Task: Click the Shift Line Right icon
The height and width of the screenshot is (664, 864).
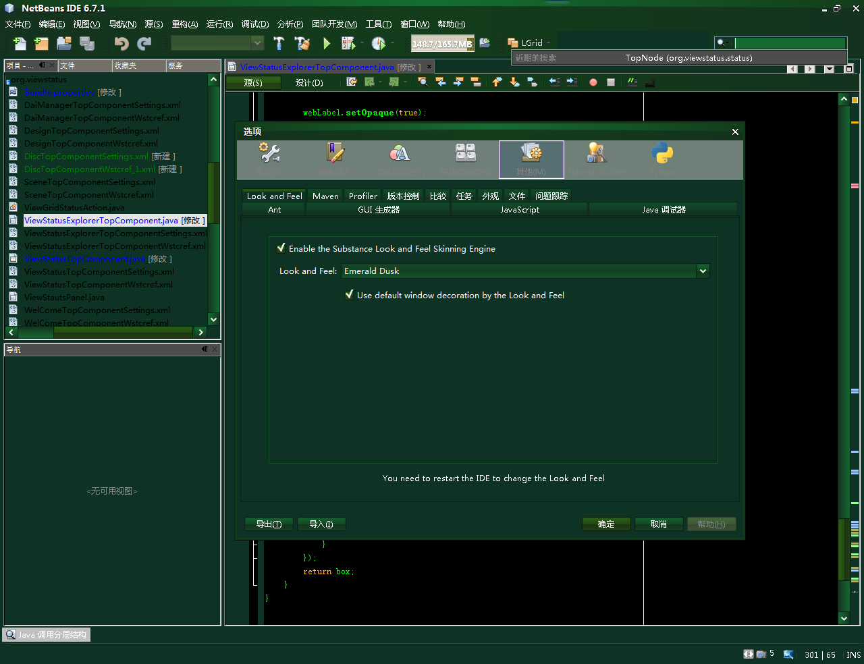Action: (x=572, y=82)
